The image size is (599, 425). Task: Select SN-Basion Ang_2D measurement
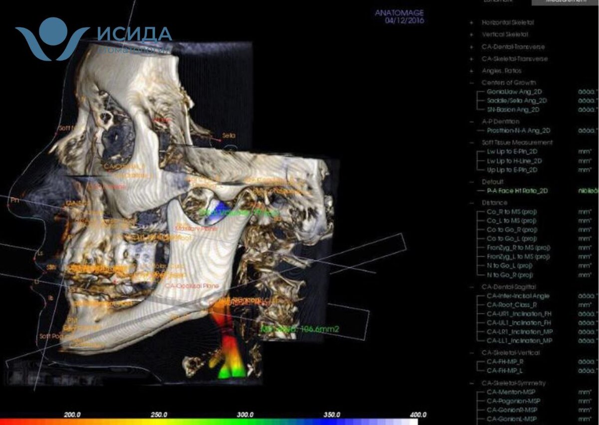pos(513,110)
